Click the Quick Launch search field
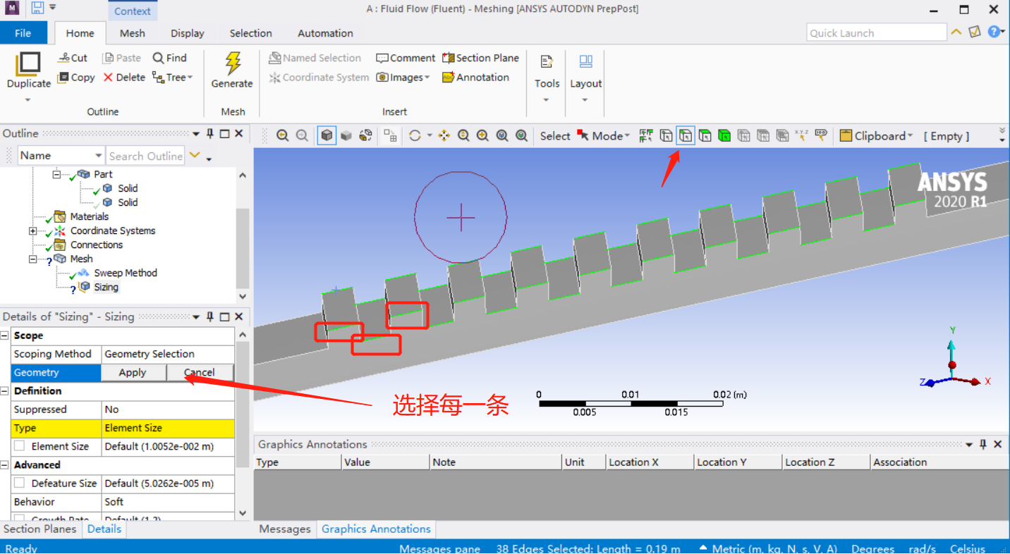Screen dimensions: 1010x554 876,32
